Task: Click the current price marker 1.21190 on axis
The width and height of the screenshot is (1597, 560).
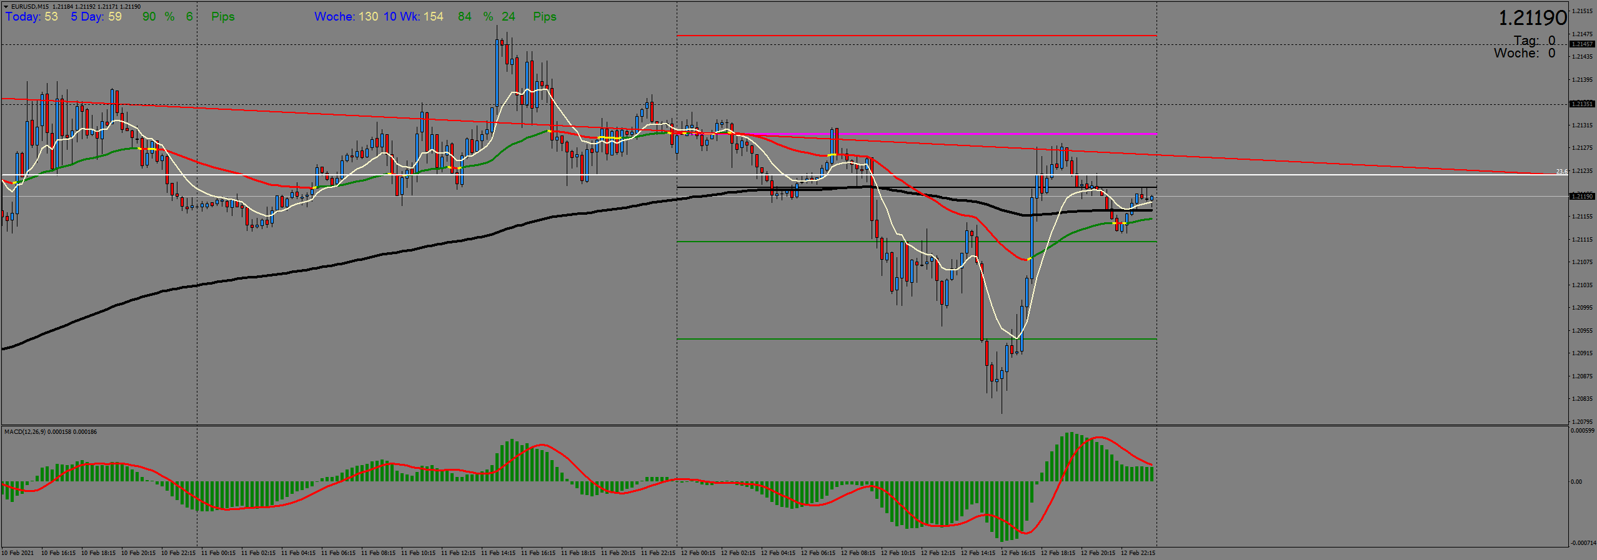Action: pos(1583,197)
